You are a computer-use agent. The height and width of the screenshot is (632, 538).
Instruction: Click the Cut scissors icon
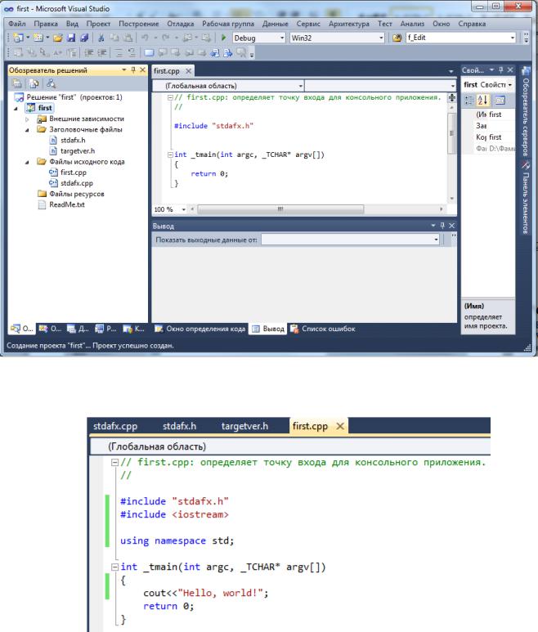click(101, 38)
